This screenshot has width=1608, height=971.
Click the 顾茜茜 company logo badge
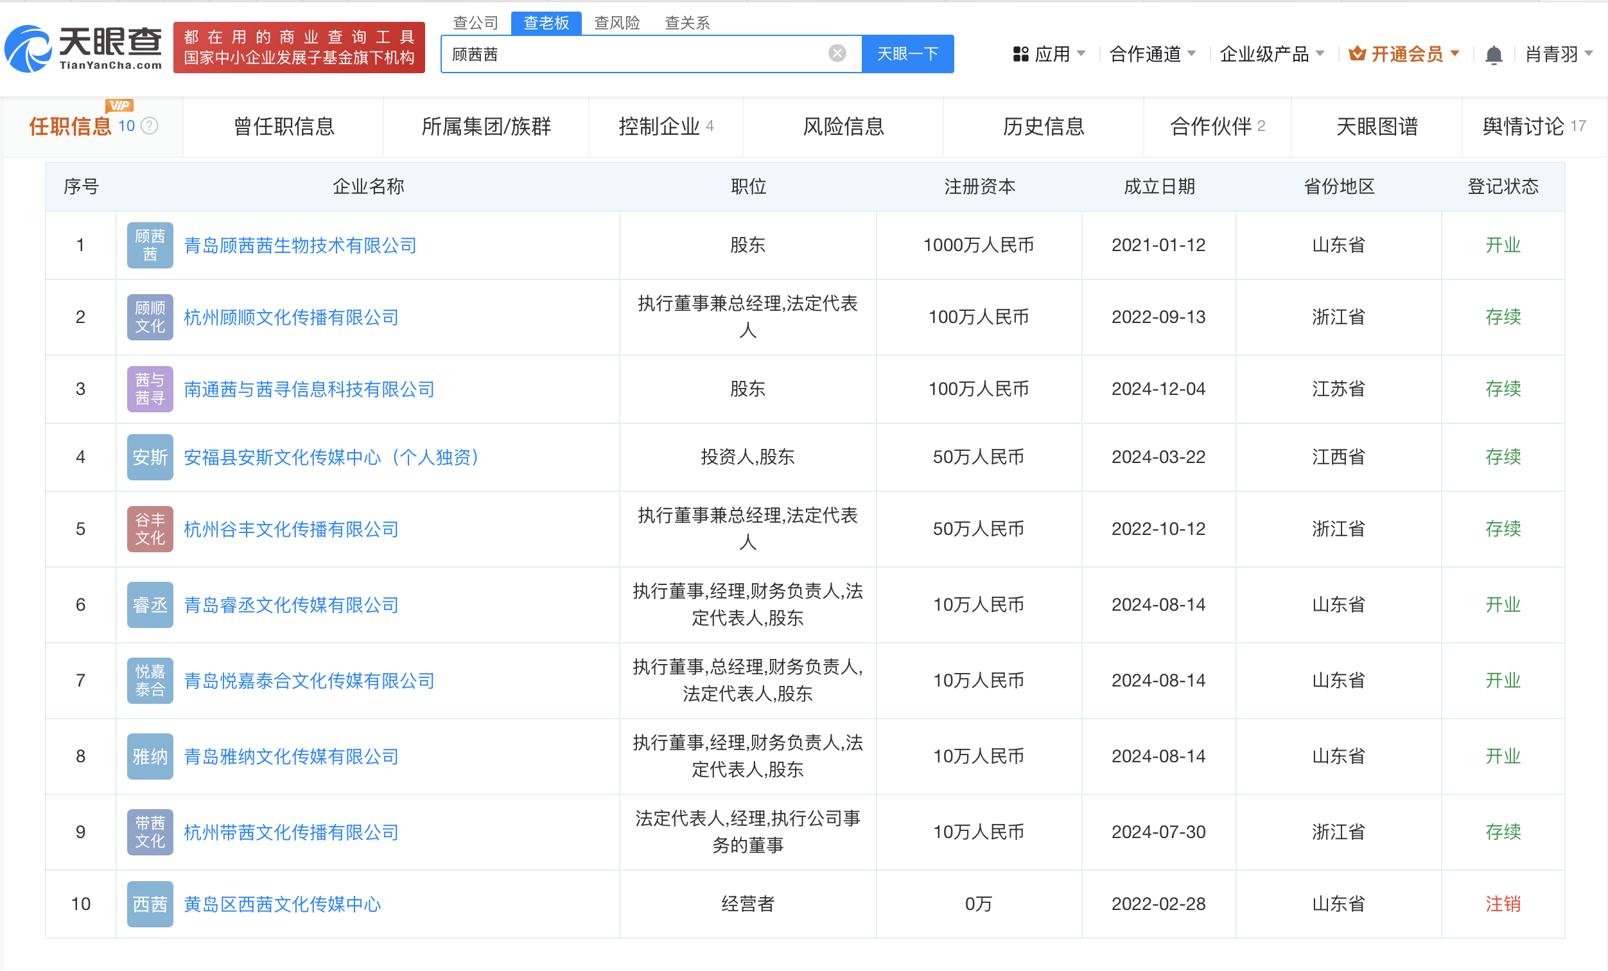150,245
